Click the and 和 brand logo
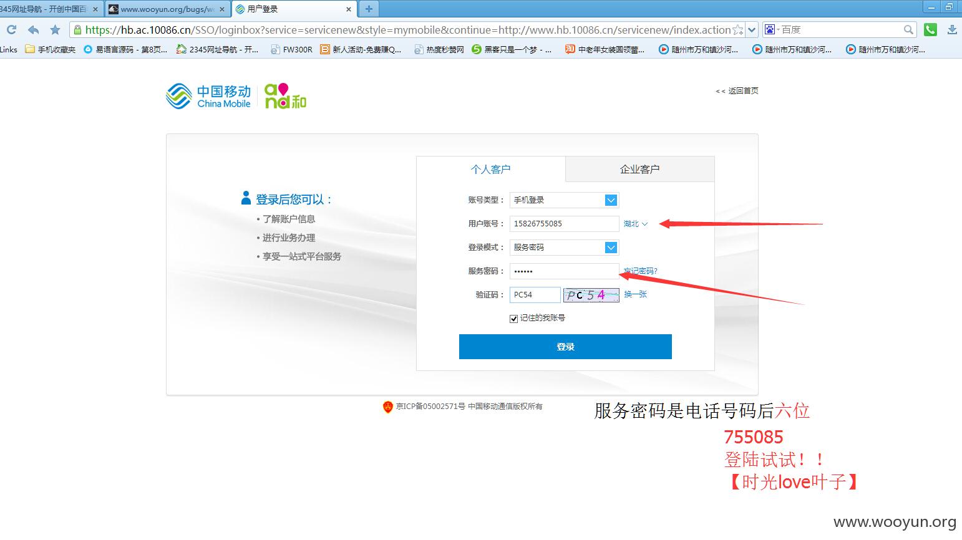 tap(286, 96)
